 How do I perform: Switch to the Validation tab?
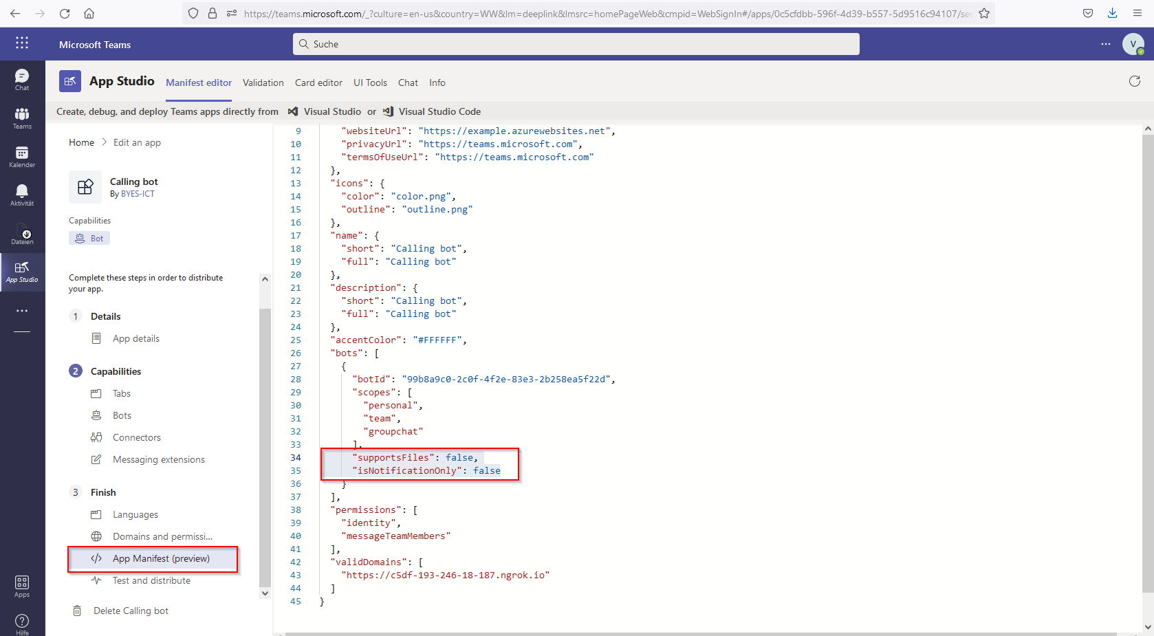click(263, 82)
